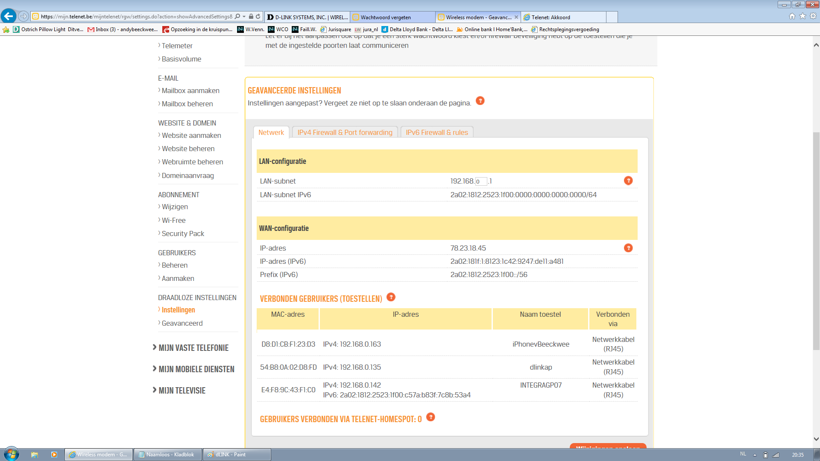
Task: Open Ostrich Pillow Light bookmark
Action: [48, 29]
